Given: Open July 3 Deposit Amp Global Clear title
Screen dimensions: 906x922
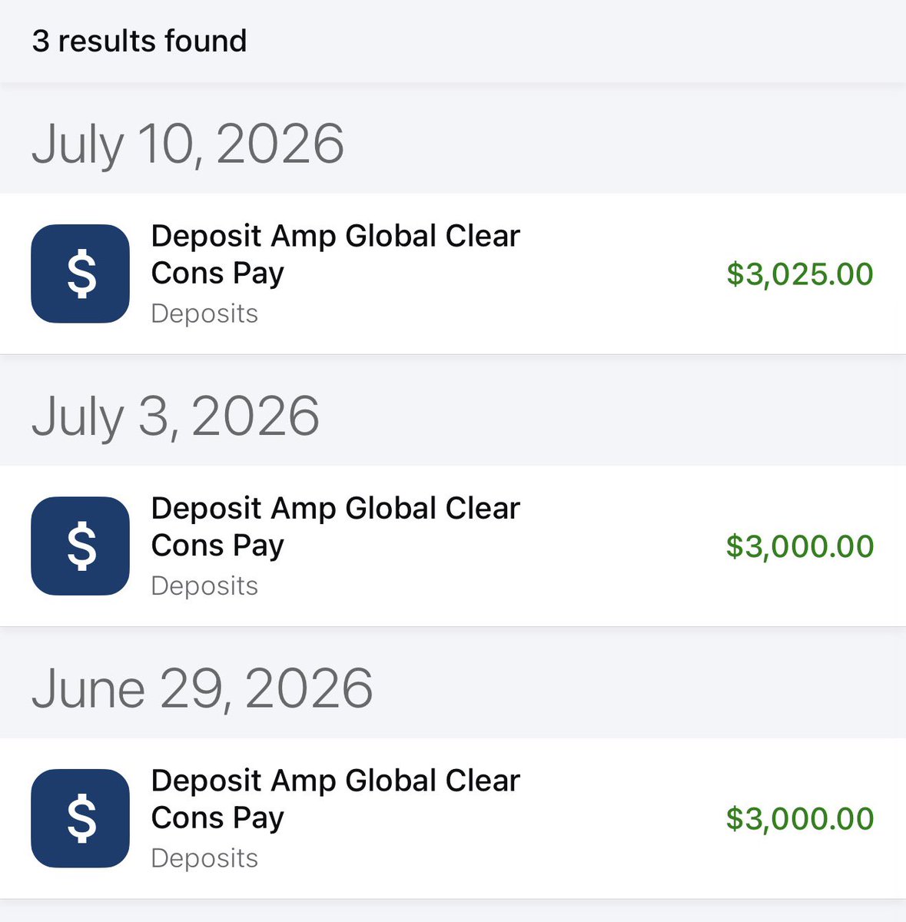Looking at the screenshot, I should [x=336, y=509].
